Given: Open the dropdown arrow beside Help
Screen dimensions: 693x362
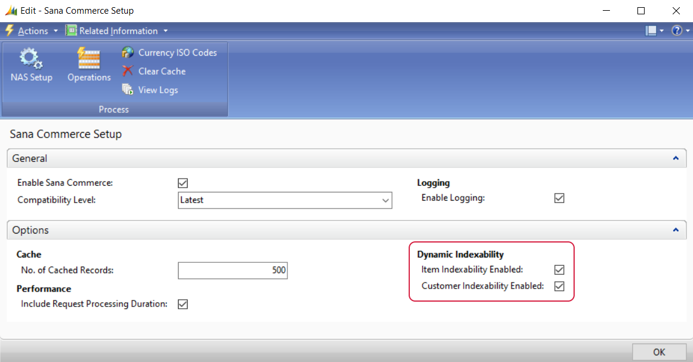Looking at the screenshot, I should pos(688,31).
